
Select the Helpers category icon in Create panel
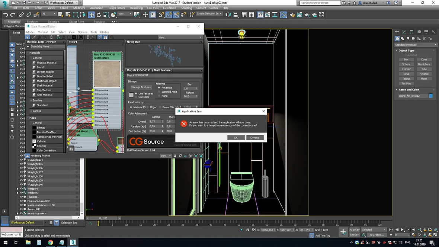point(419,38)
